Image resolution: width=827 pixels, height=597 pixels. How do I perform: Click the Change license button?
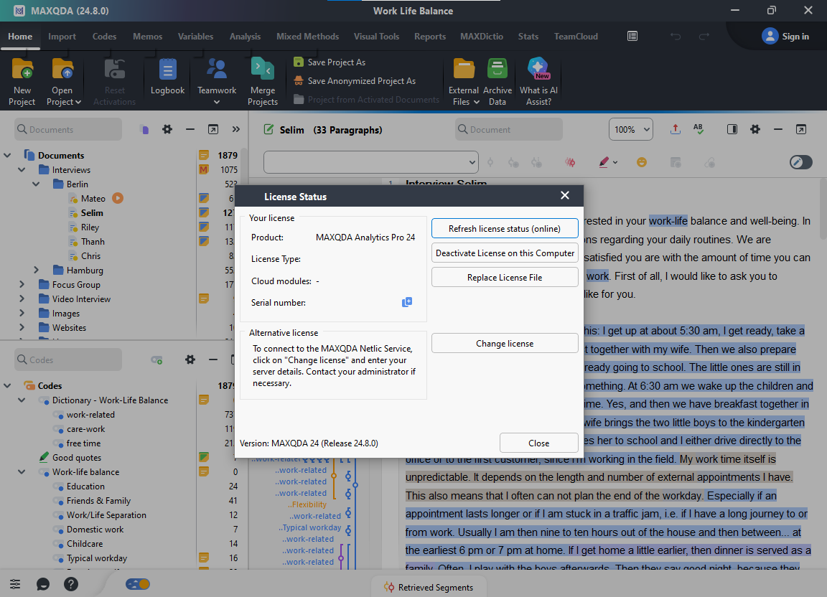[x=504, y=343]
